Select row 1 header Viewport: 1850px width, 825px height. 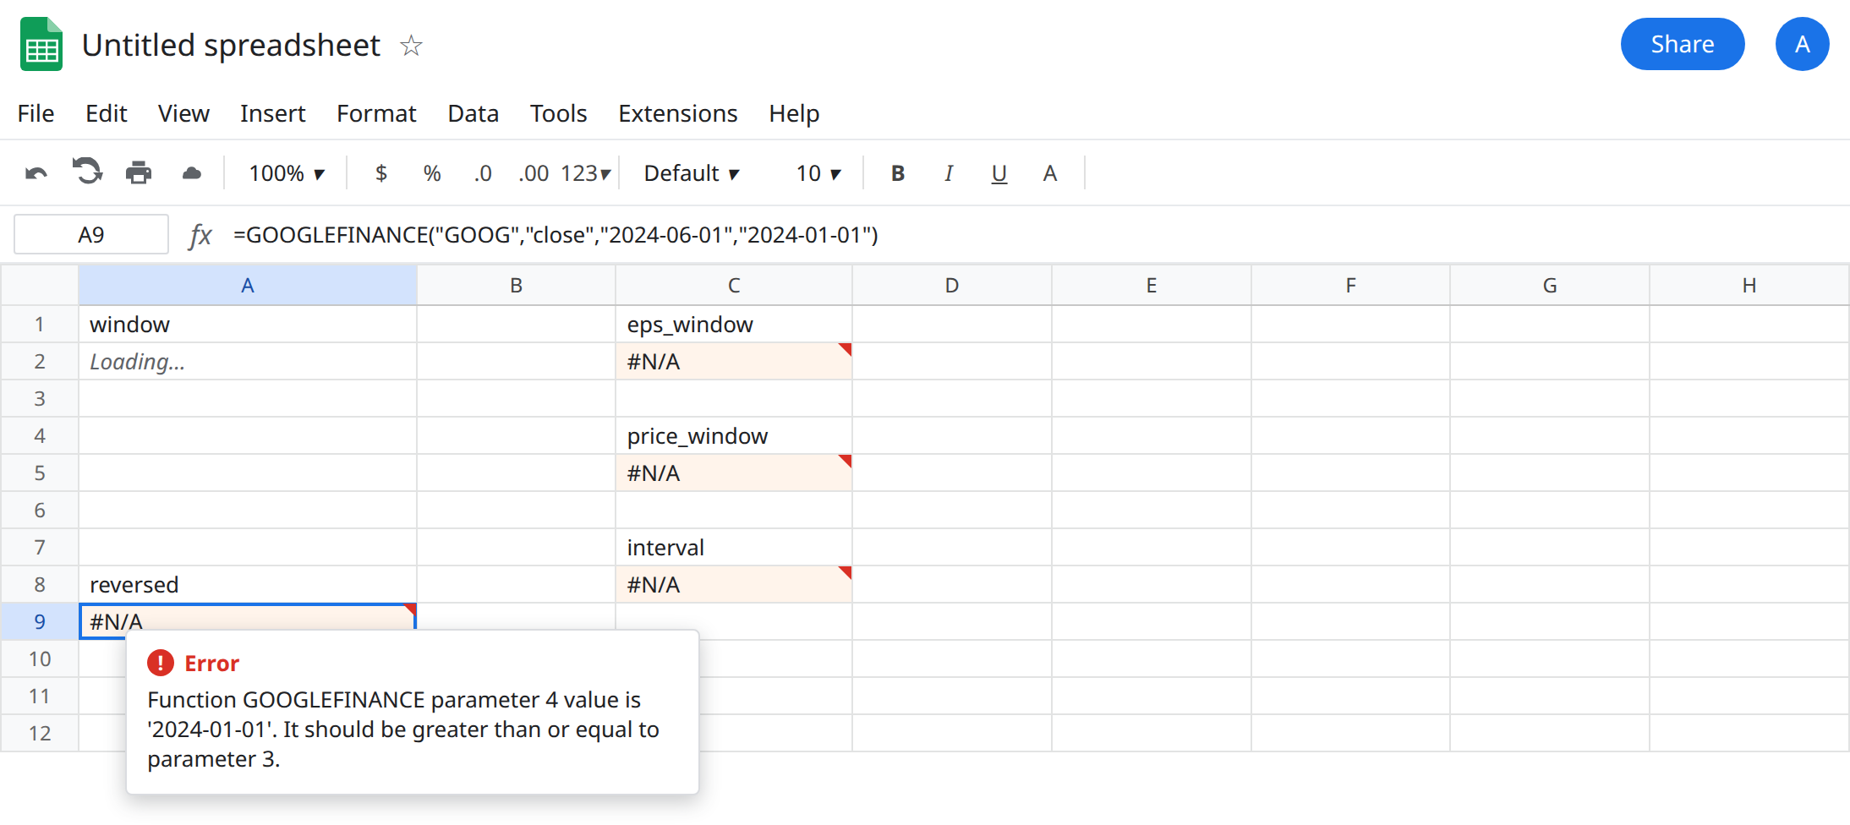[40, 325]
